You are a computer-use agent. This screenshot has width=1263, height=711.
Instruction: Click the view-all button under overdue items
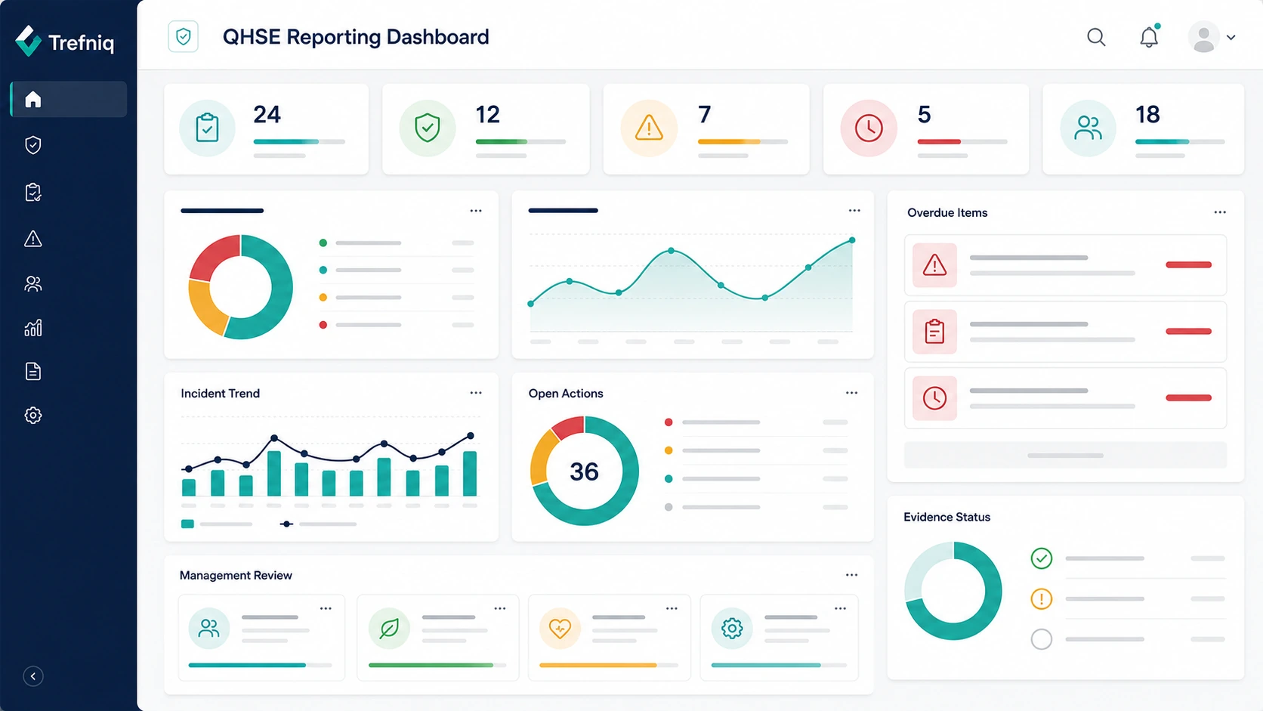tap(1065, 455)
